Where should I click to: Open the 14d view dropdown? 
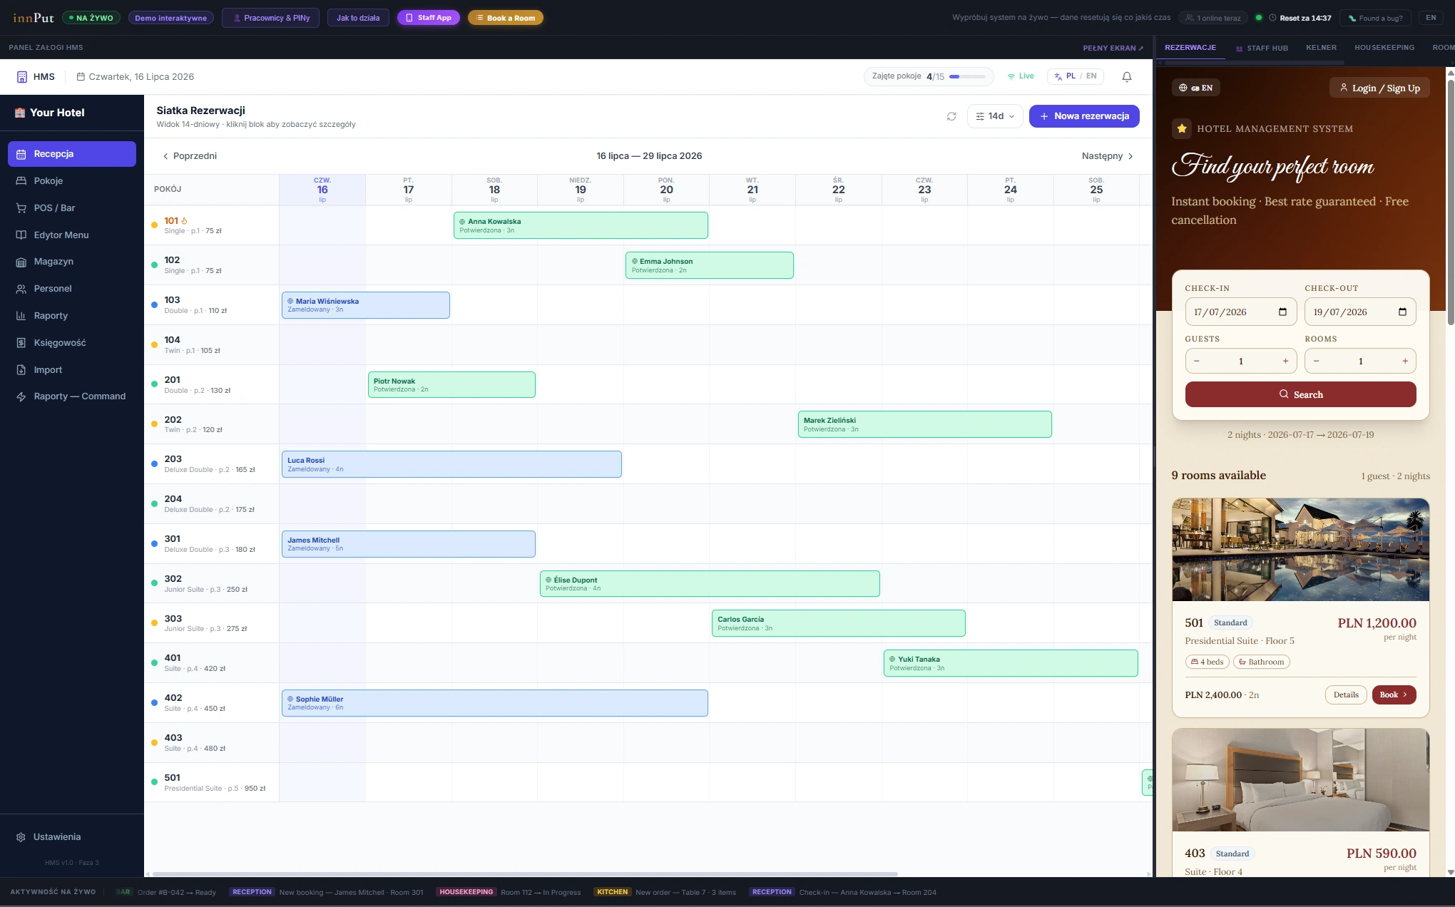995,116
